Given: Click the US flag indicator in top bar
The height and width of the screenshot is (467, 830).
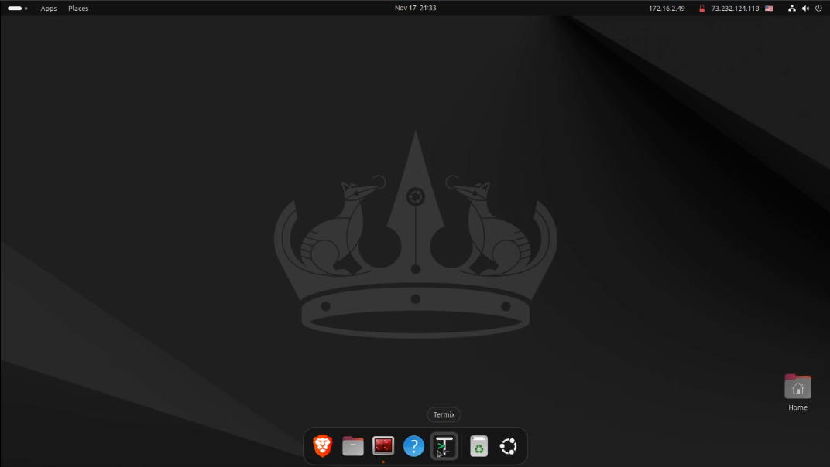Looking at the screenshot, I should pos(769,9).
